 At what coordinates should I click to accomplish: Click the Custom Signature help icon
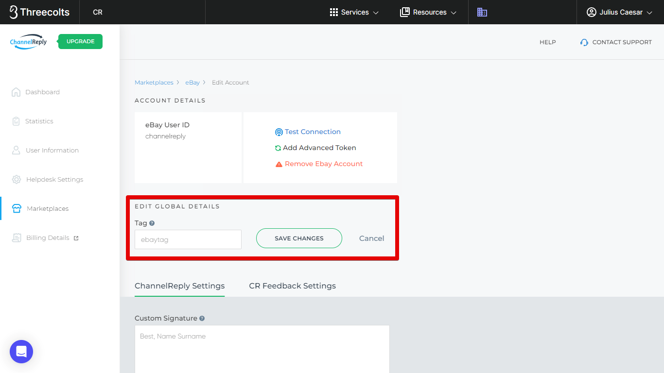[202, 319]
